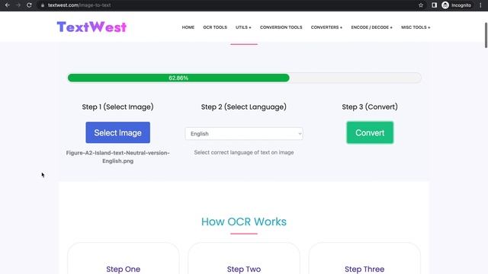Click the padlock site info icon
Image resolution: width=488 pixels, height=274 pixels.
[x=43, y=5]
